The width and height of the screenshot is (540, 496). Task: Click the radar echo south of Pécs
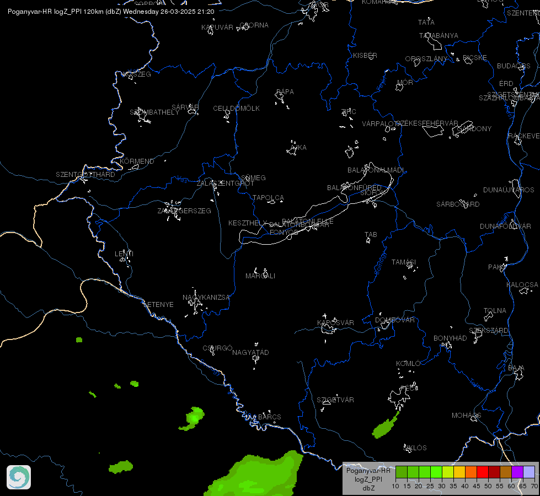[x=385, y=426]
